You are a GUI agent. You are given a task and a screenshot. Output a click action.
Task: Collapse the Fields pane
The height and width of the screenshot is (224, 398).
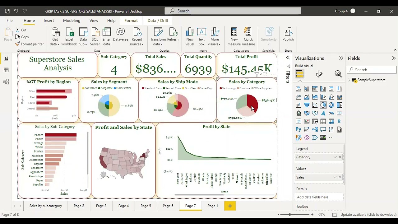pyautogui.click(x=394, y=58)
